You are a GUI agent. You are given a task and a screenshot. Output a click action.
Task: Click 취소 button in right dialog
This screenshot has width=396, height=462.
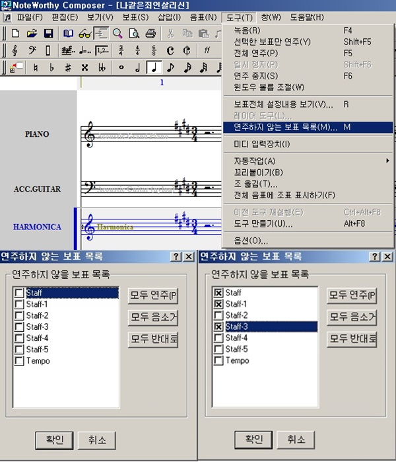coord(296,440)
